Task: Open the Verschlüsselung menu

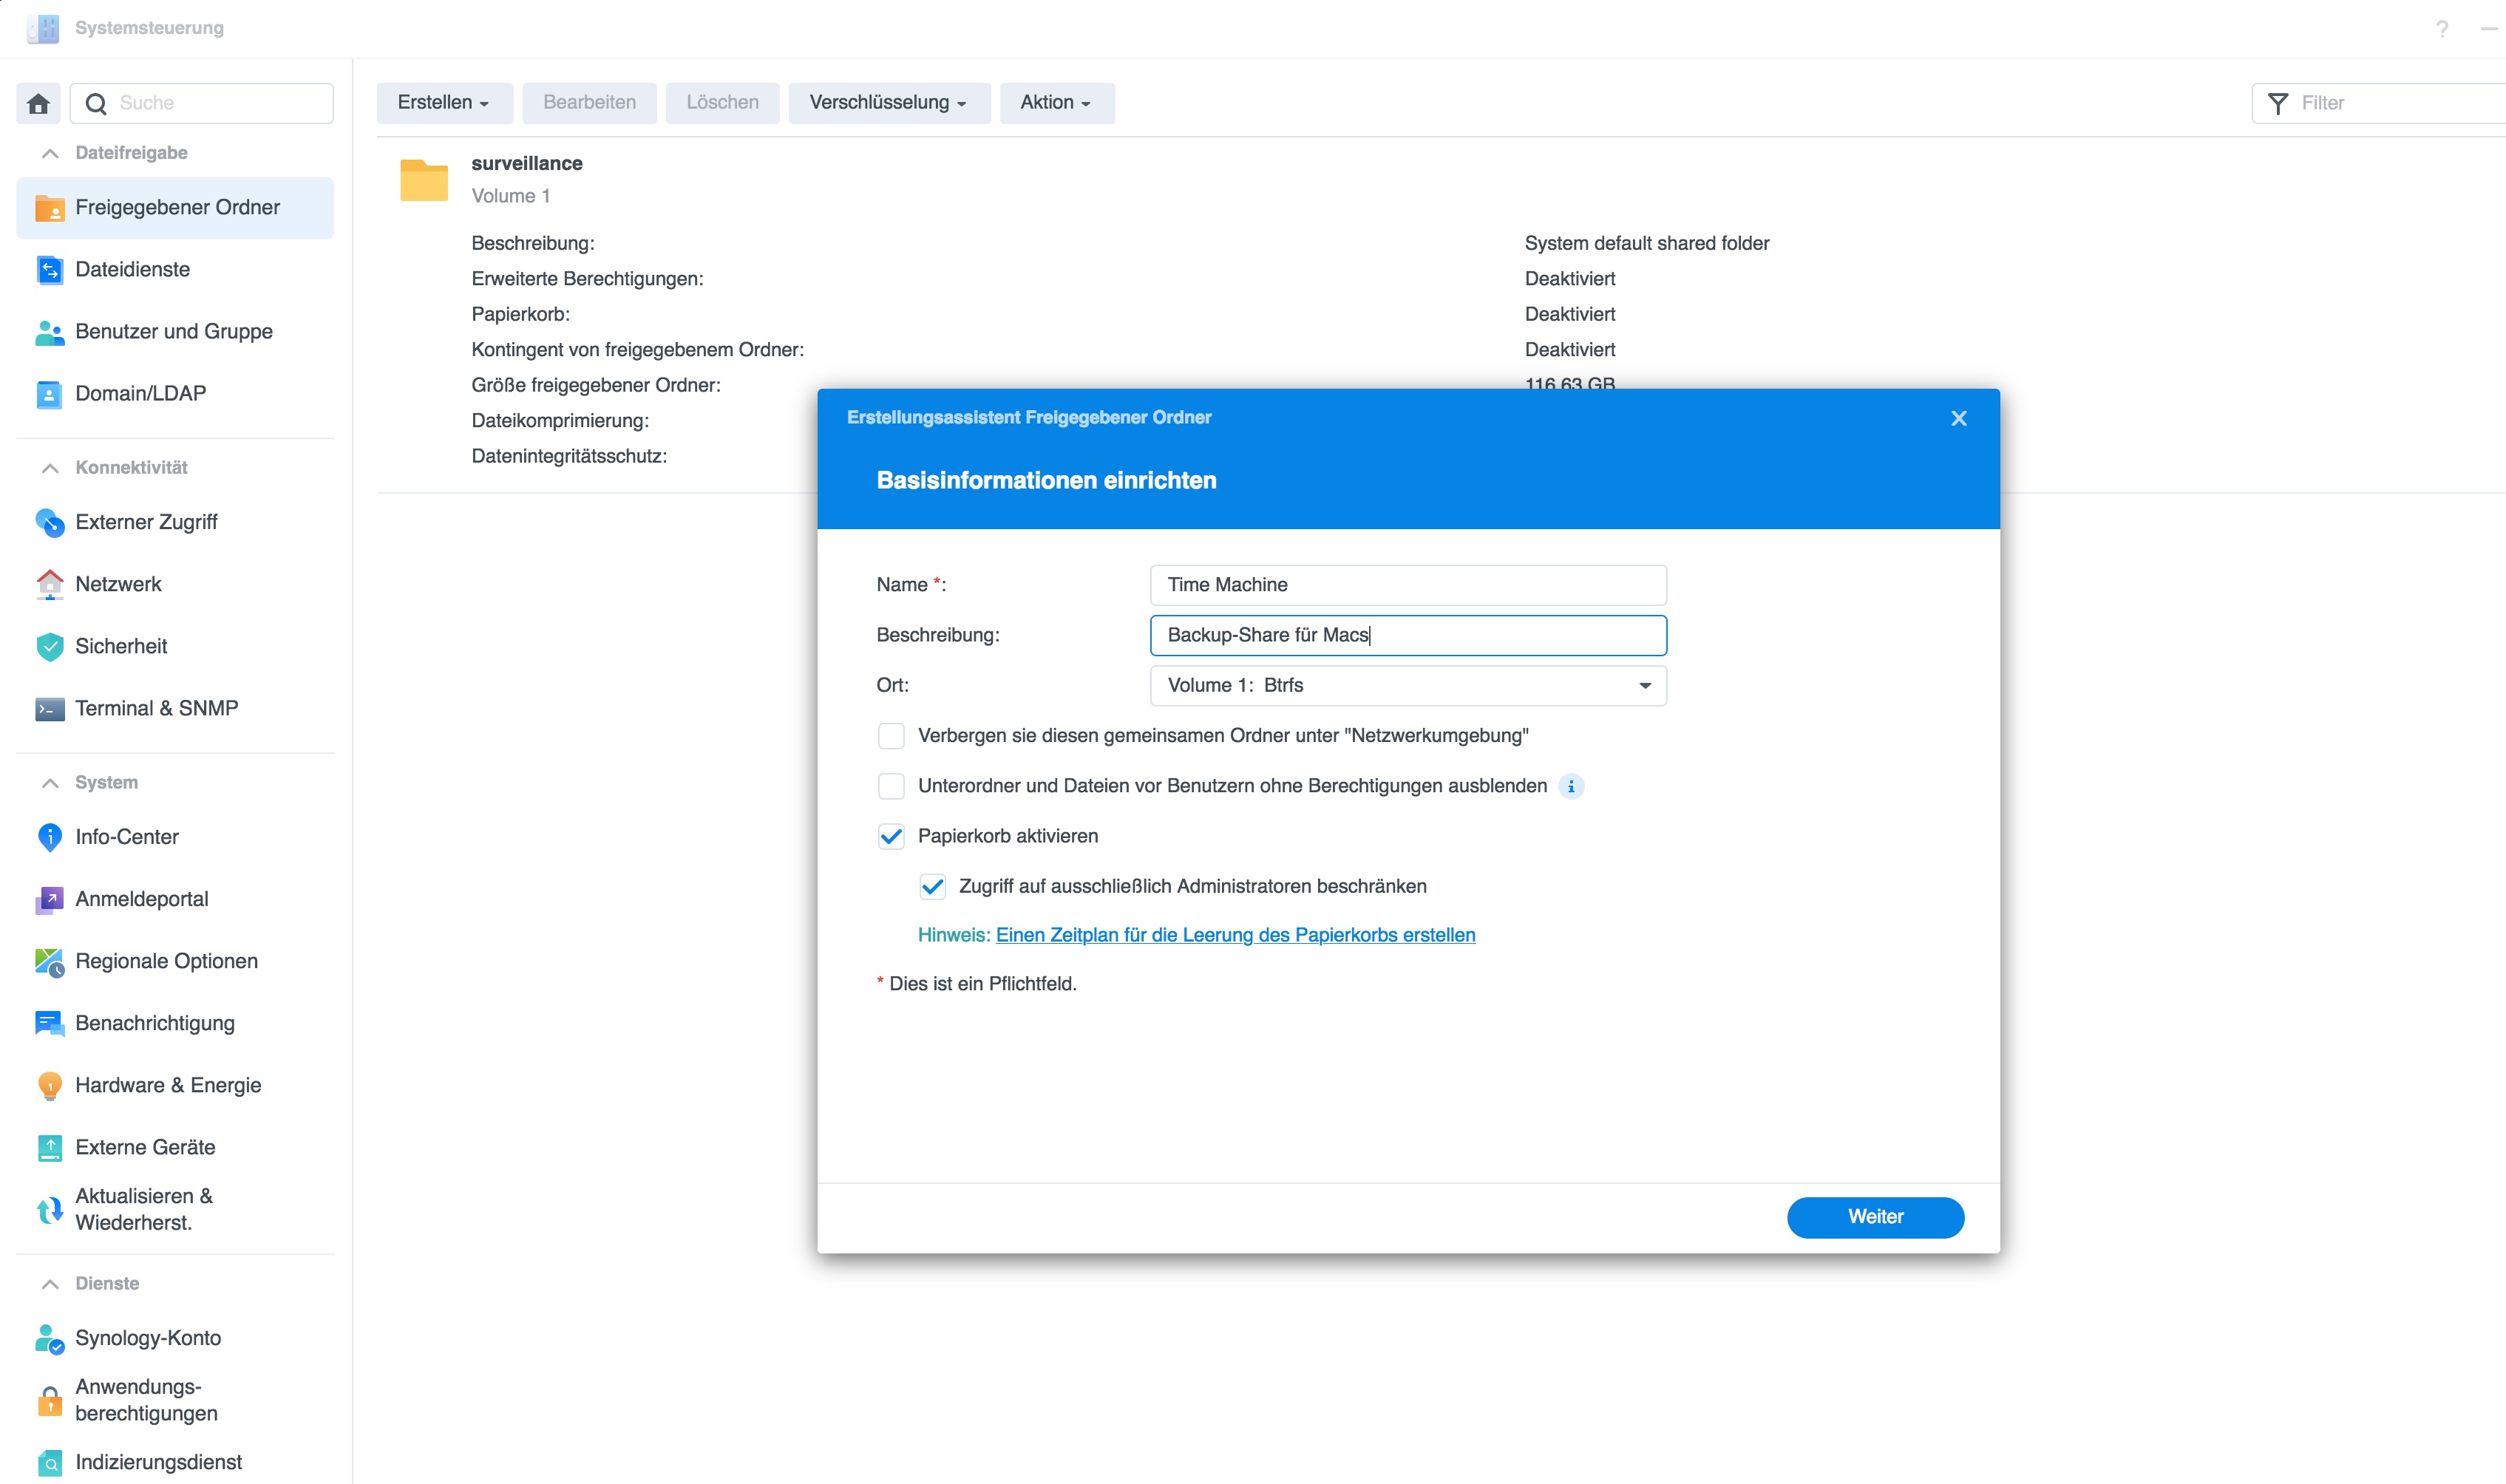Action: [887, 103]
